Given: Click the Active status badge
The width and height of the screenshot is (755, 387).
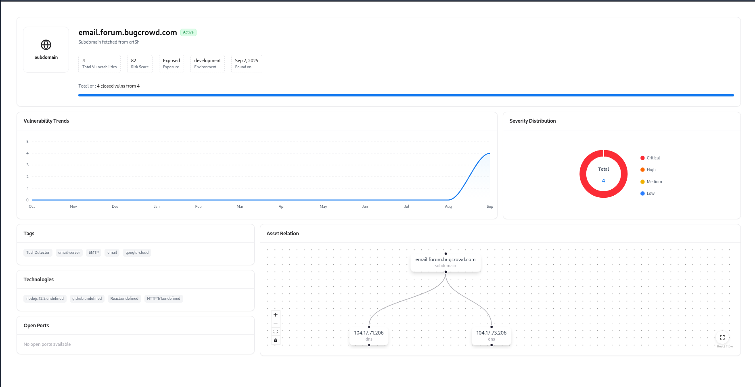Looking at the screenshot, I should pyautogui.click(x=188, y=32).
